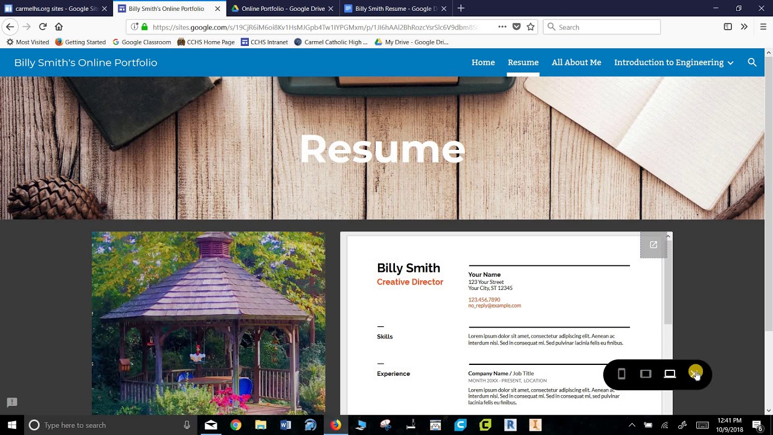Select the large screen laptop preview
773x435 pixels.
click(670, 374)
